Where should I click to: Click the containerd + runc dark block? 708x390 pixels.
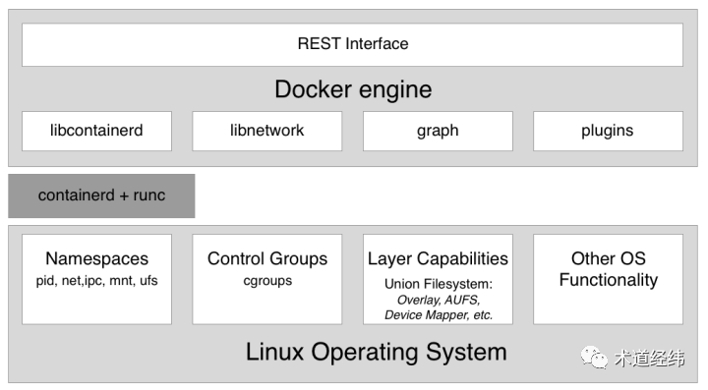tap(101, 195)
